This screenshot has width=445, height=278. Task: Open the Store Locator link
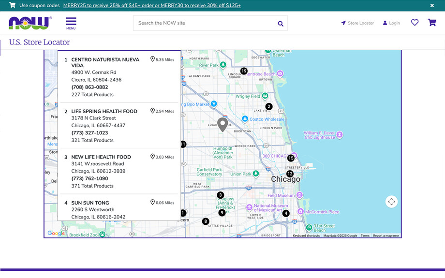[357, 23]
